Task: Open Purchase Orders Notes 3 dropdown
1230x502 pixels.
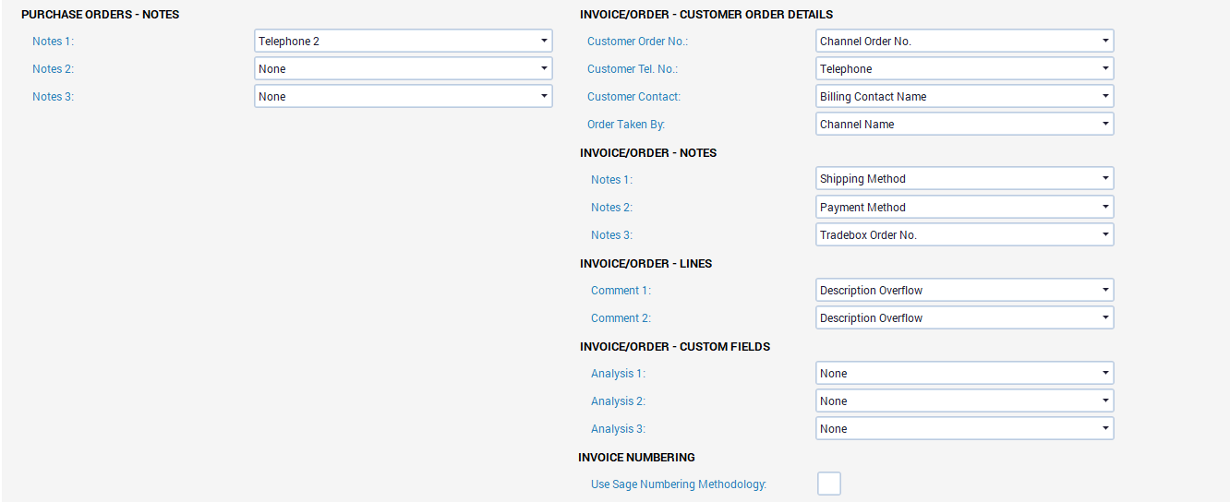Action: [403, 97]
